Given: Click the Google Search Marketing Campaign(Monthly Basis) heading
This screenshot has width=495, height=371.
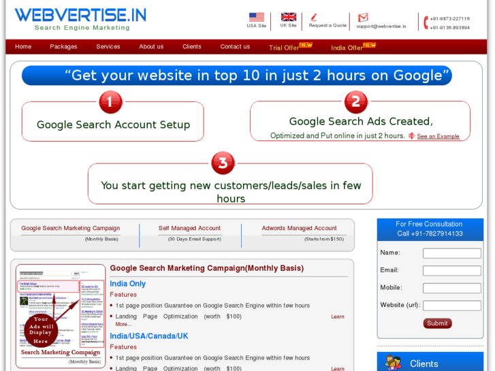Looking at the screenshot, I should (207, 268).
